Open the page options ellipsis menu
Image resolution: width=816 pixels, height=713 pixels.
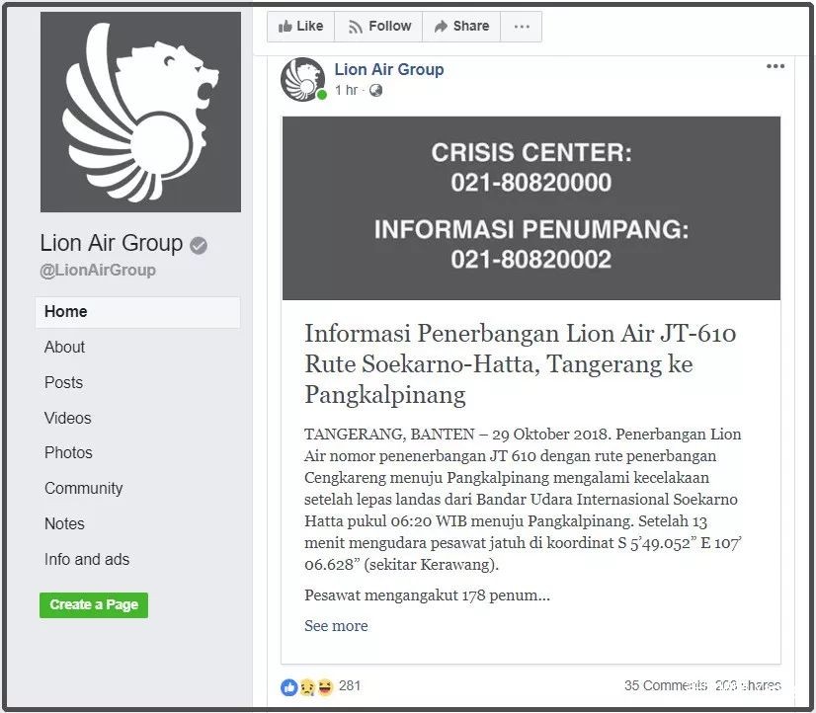[x=522, y=26]
